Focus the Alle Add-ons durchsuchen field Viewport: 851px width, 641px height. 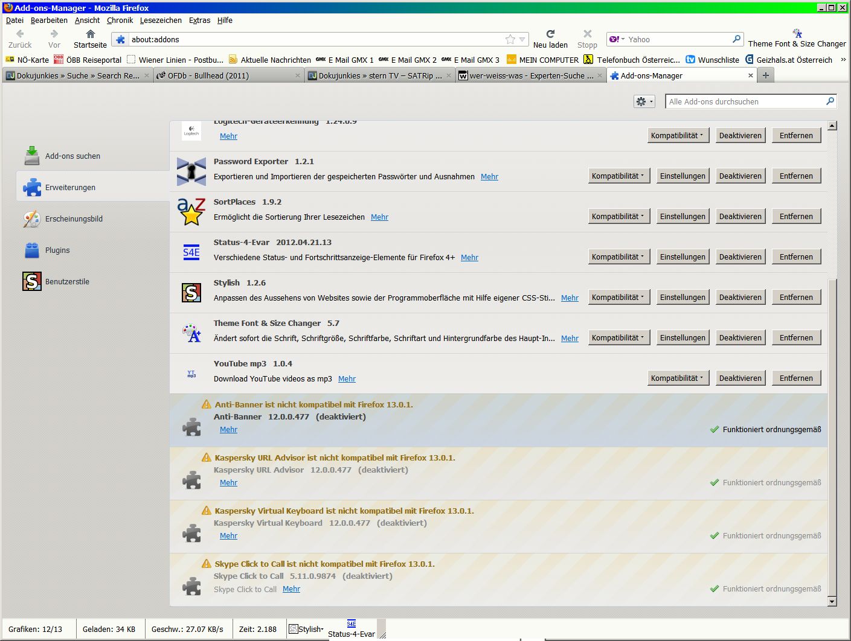click(x=745, y=101)
